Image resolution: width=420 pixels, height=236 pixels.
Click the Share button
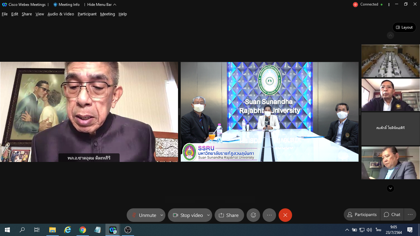tap(229, 215)
